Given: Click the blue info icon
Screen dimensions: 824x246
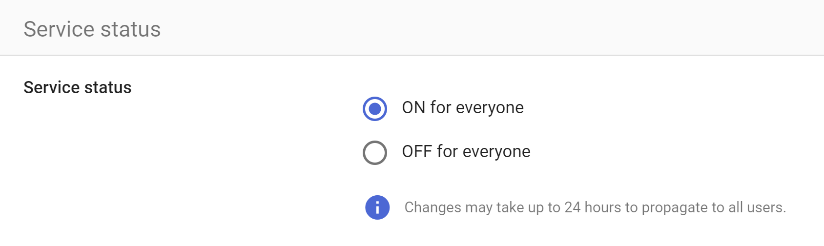Looking at the screenshot, I should 377,207.
